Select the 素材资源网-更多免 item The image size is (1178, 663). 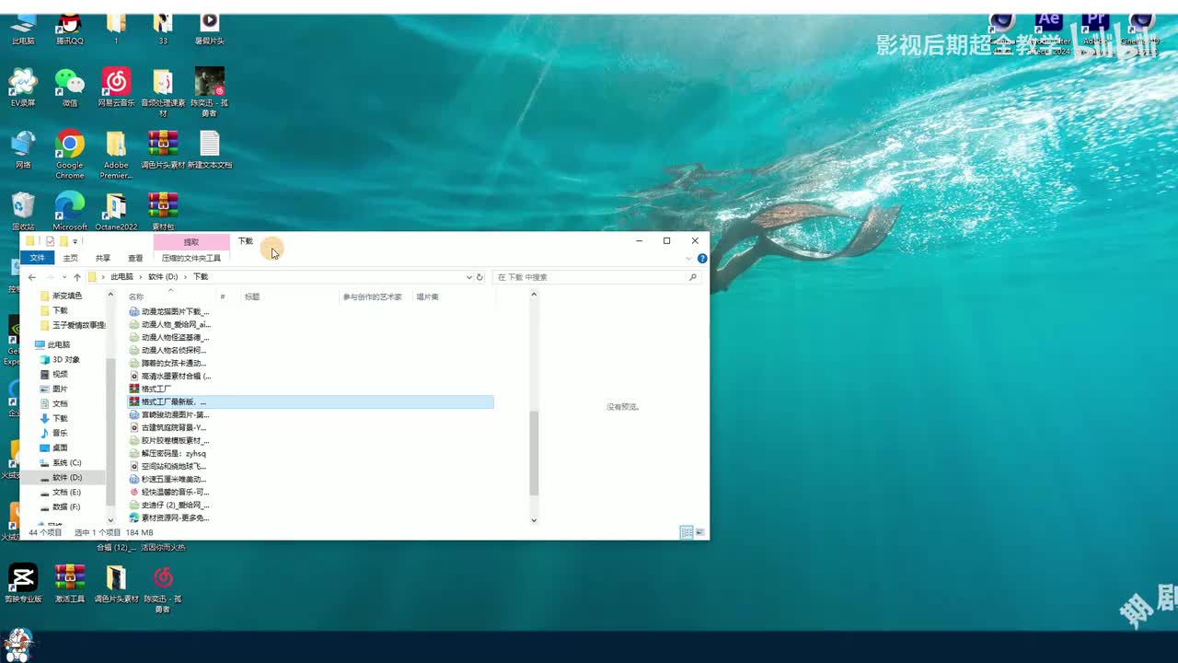coord(169,518)
